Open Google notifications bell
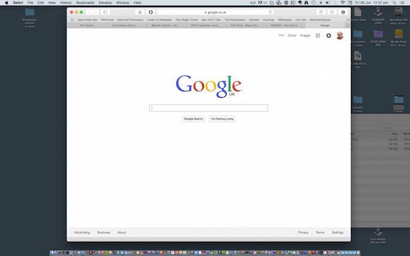The width and height of the screenshot is (410, 256). (329, 36)
